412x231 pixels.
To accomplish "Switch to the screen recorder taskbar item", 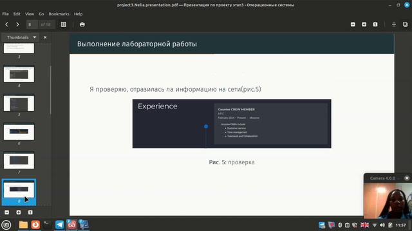I will pyautogui.click(x=84, y=225).
